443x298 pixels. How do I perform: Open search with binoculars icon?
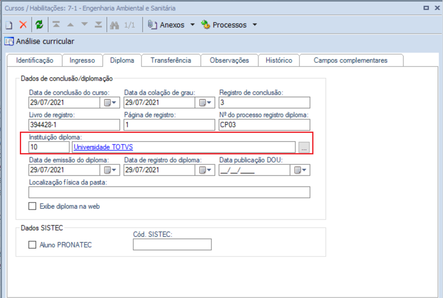pyautogui.click(x=115, y=25)
